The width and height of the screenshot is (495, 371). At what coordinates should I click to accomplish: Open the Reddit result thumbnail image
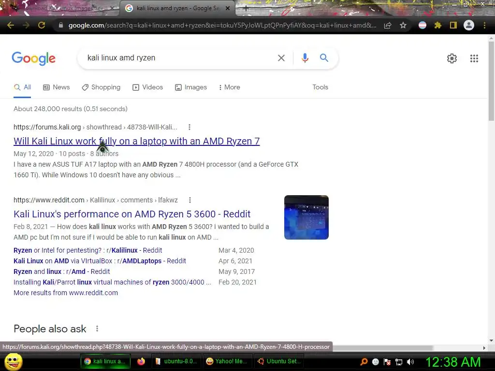tap(306, 217)
